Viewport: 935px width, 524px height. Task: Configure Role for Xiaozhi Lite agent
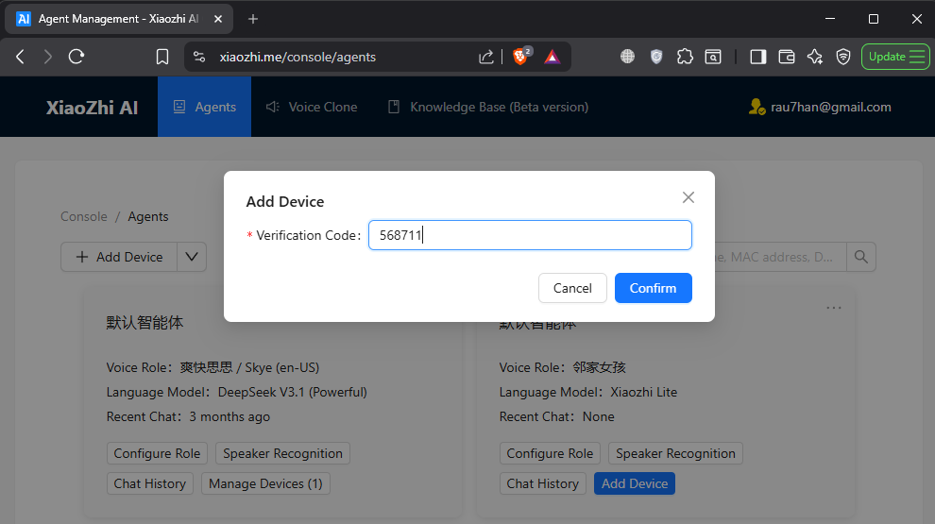pyautogui.click(x=550, y=453)
